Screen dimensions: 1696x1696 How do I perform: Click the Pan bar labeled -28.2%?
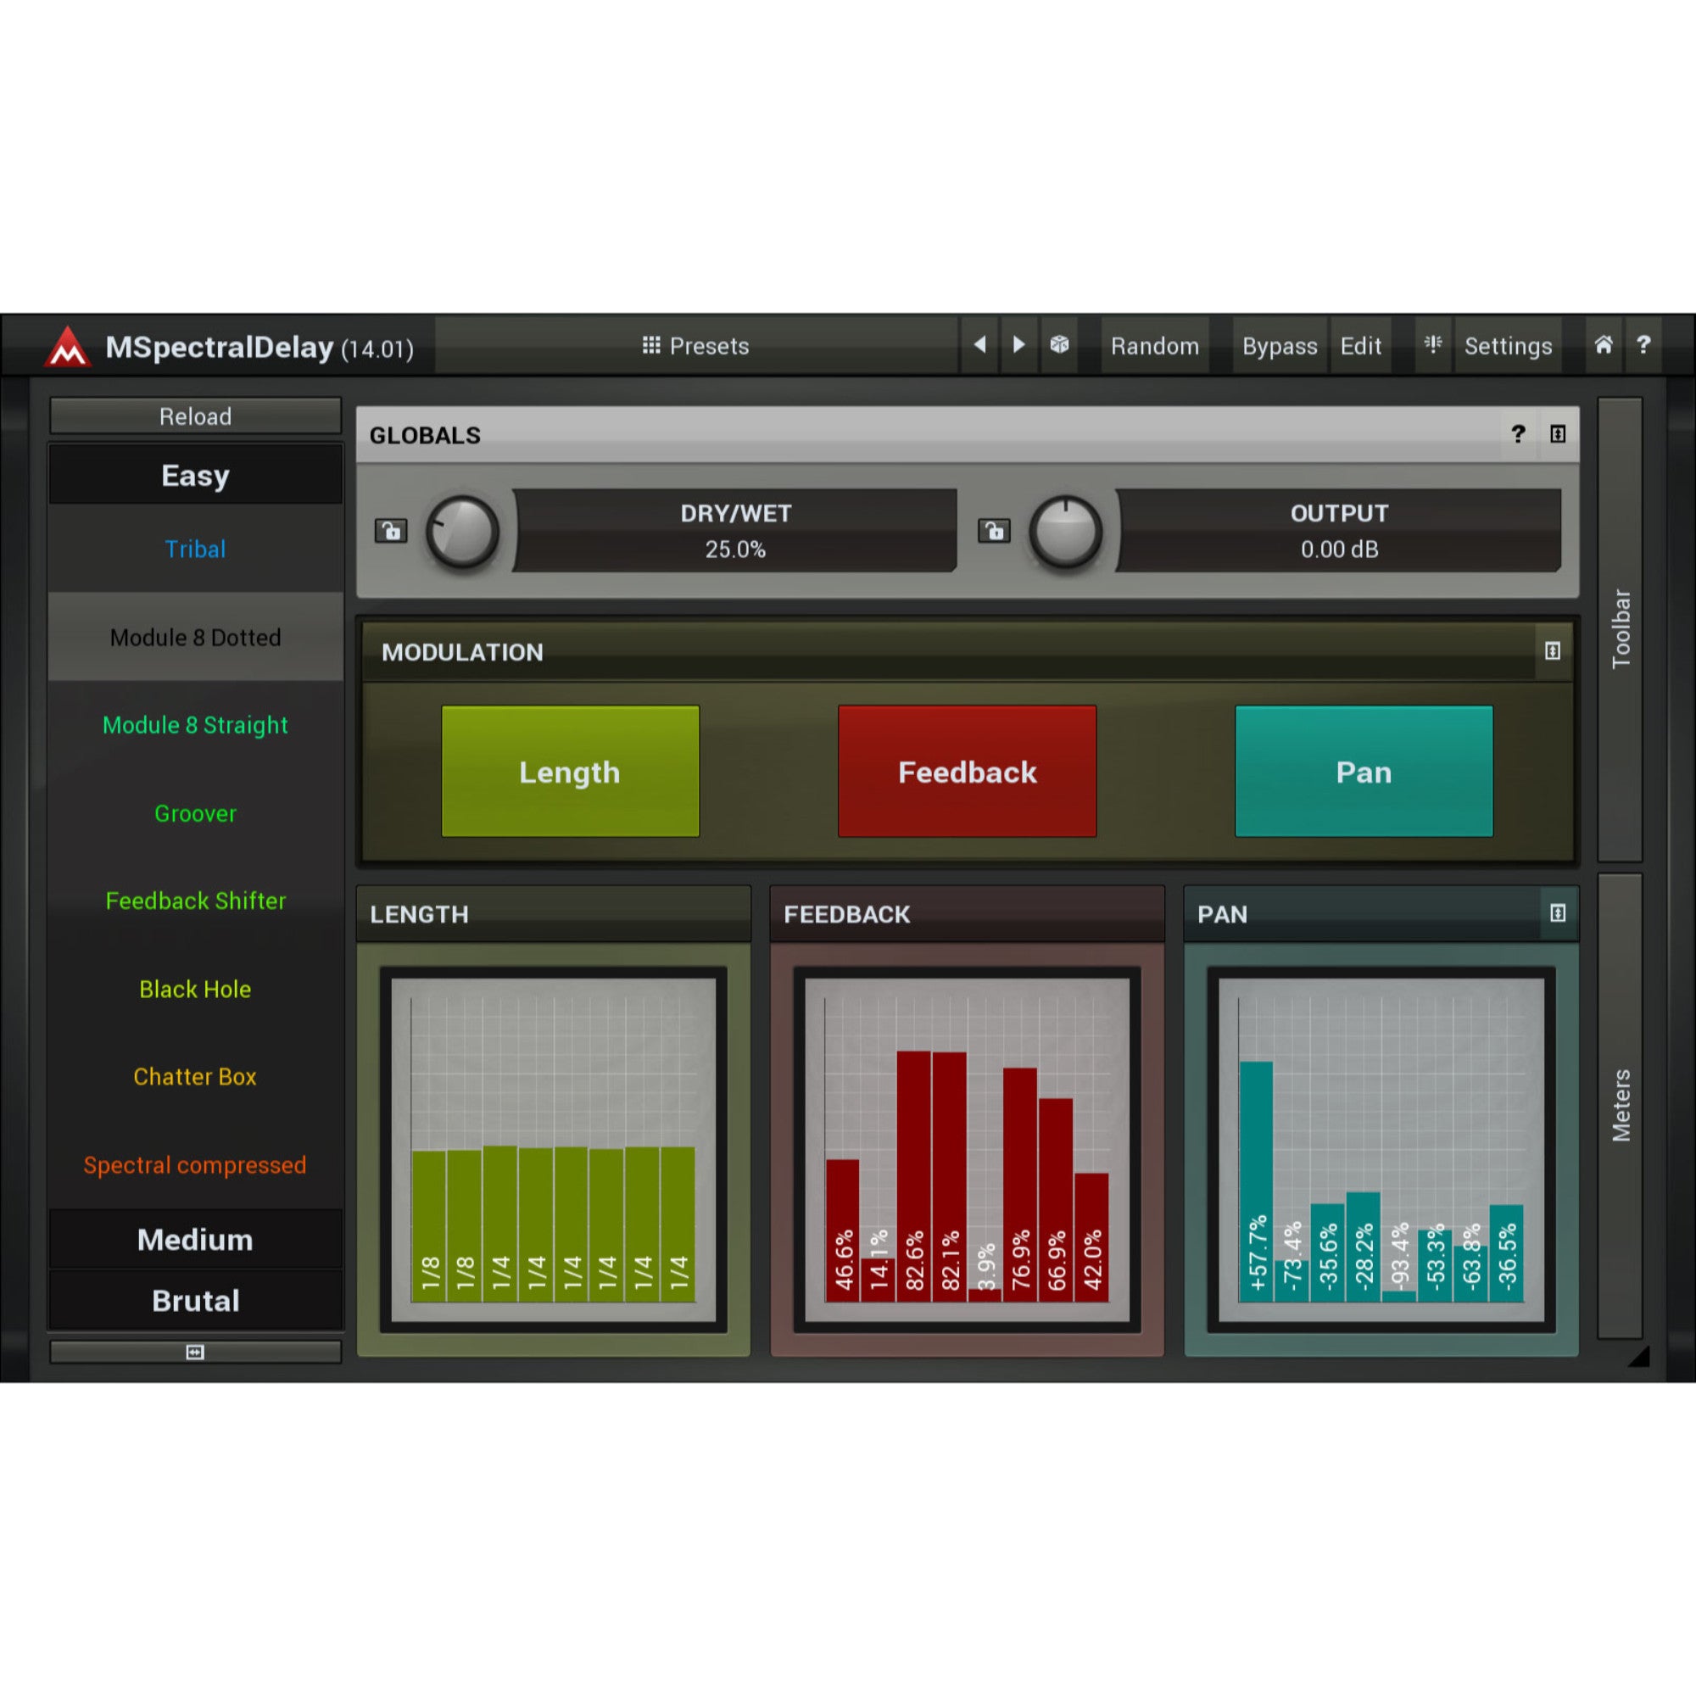(1364, 1247)
